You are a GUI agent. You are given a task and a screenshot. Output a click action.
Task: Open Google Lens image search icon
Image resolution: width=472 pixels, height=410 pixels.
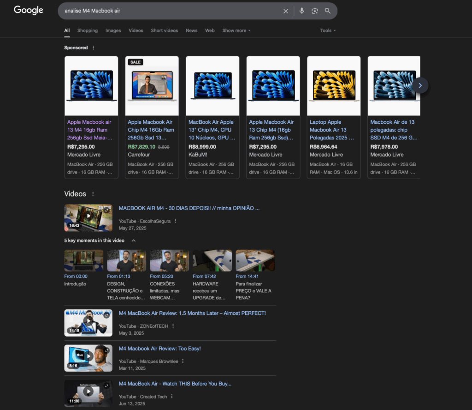[314, 11]
